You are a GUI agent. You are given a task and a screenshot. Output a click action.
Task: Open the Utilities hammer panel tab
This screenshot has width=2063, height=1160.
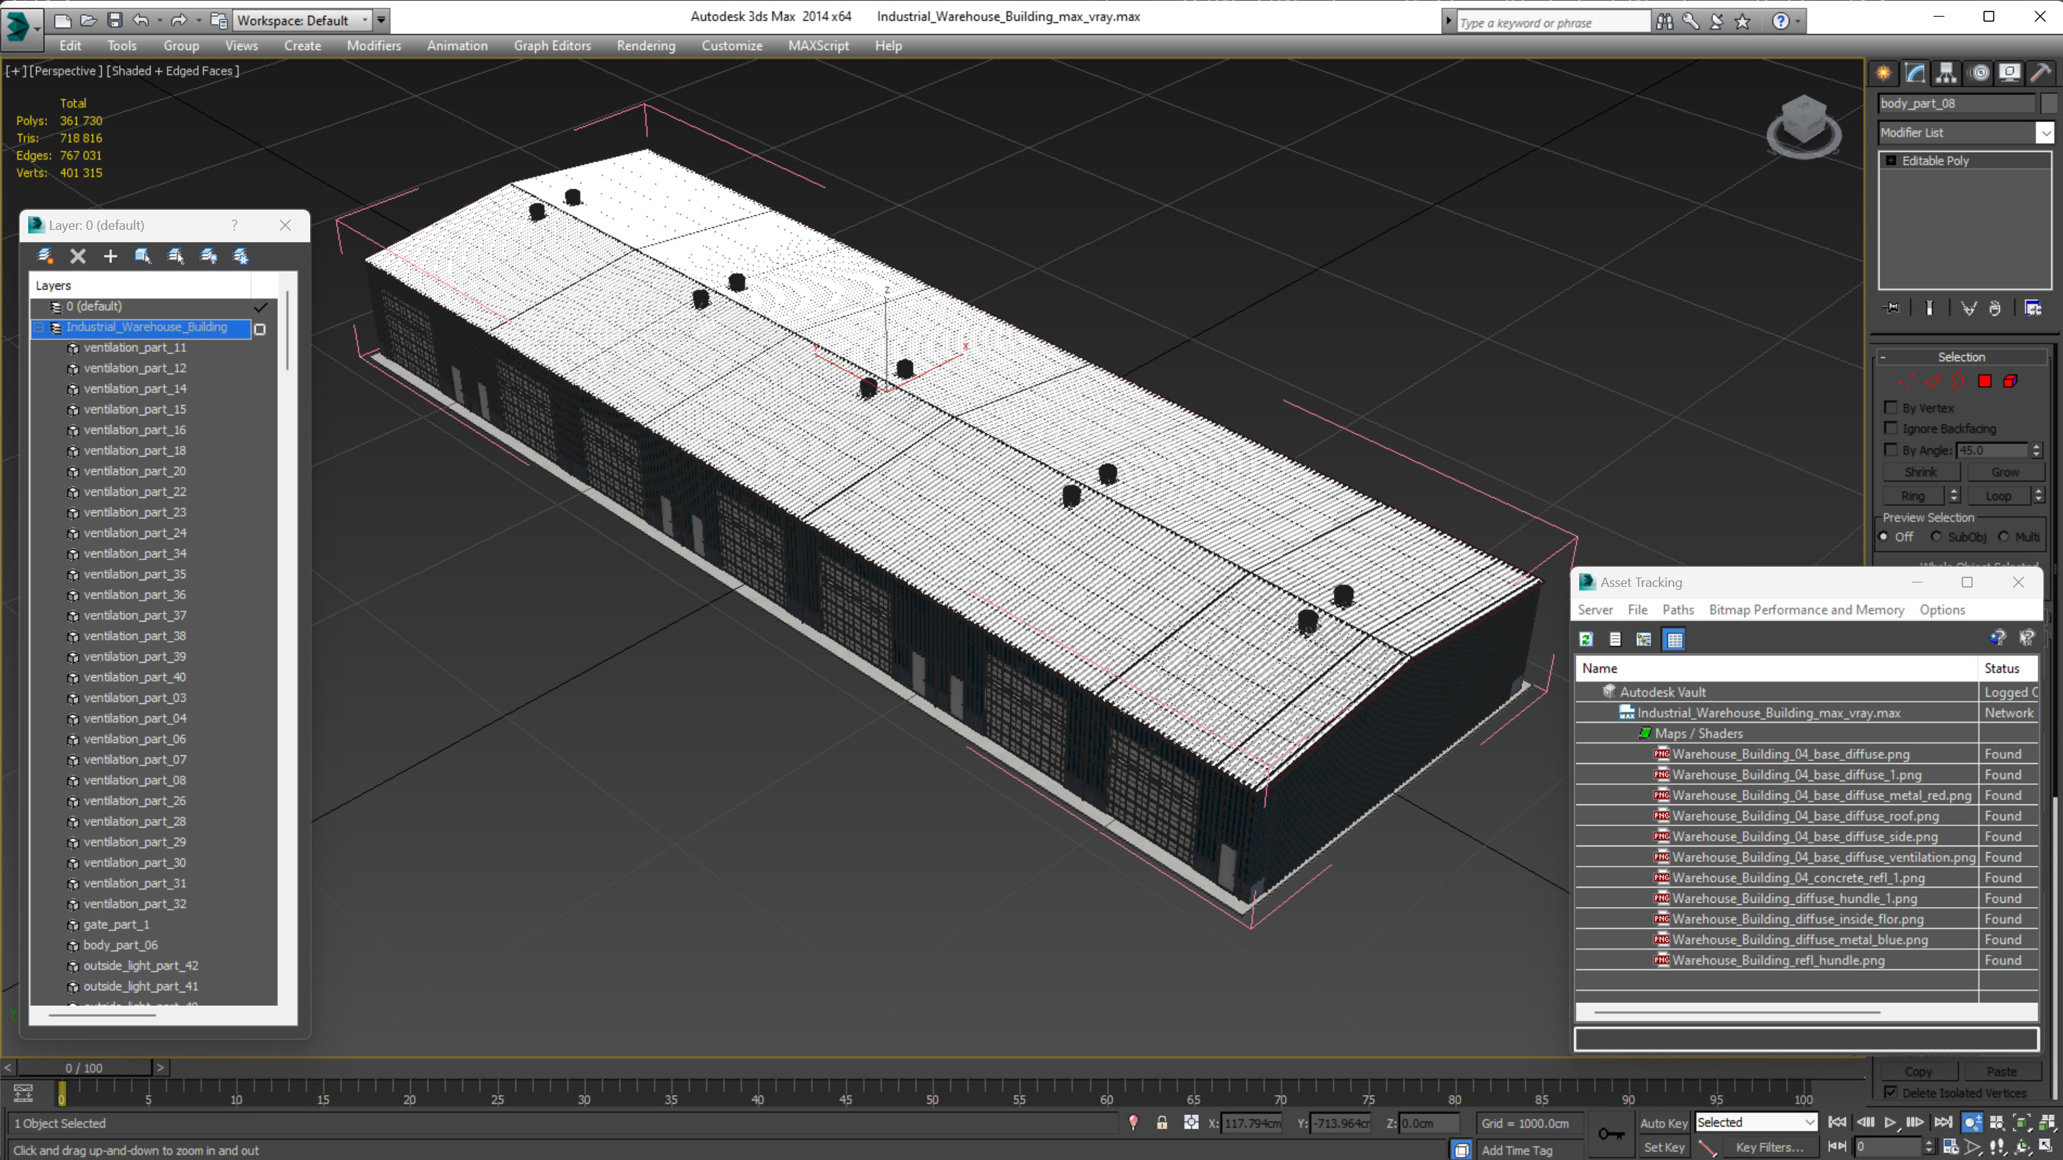coord(2041,73)
